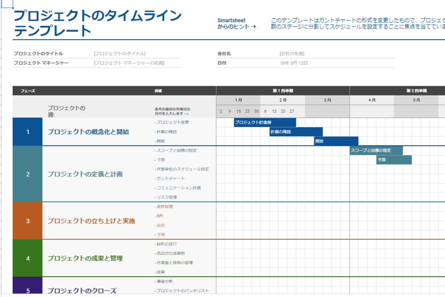Select the 第1四半期 quarter header
This screenshot has width=445, height=297.
point(283,91)
